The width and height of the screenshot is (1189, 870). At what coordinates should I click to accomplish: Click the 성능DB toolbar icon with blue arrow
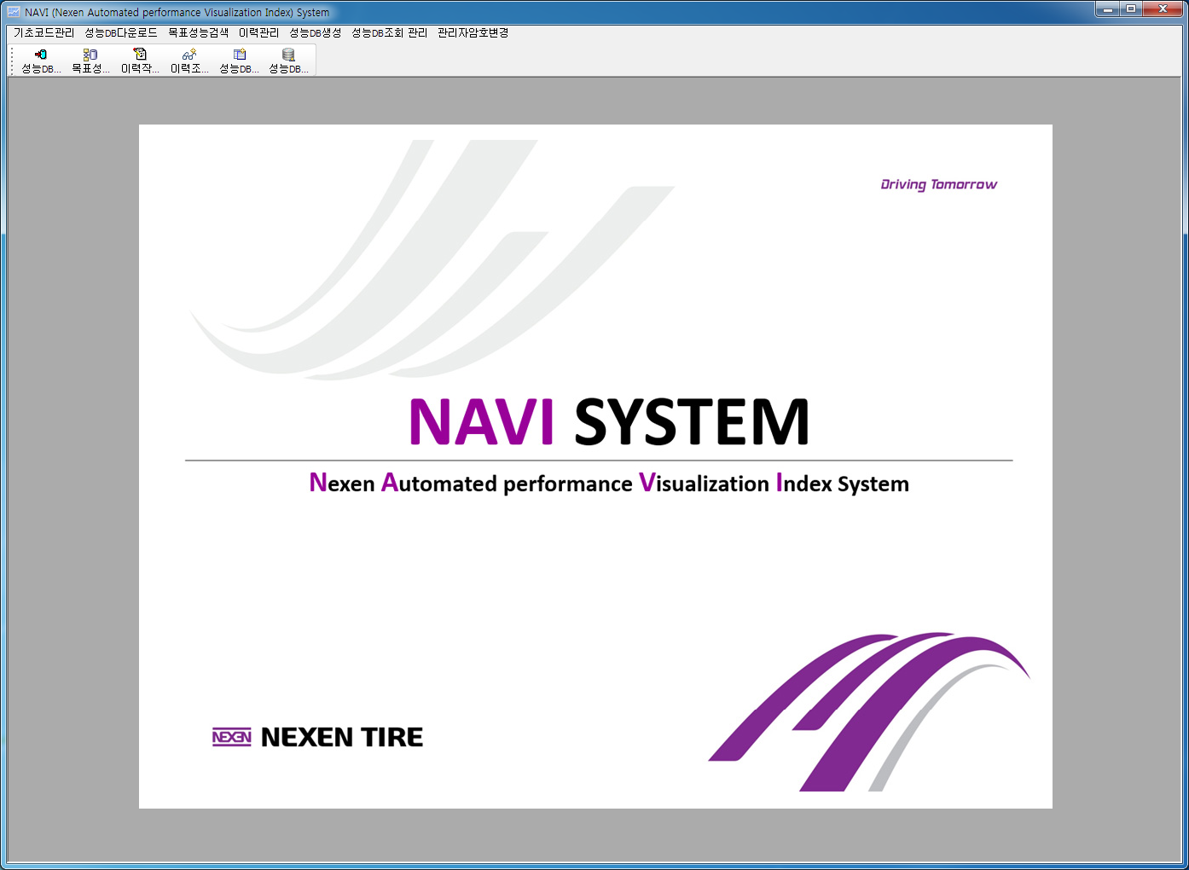coord(41,61)
